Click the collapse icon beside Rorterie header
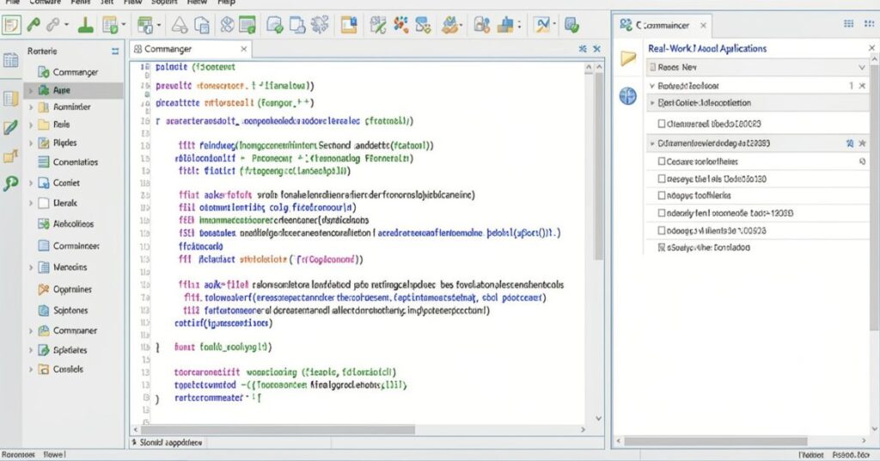 click(x=115, y=51)
